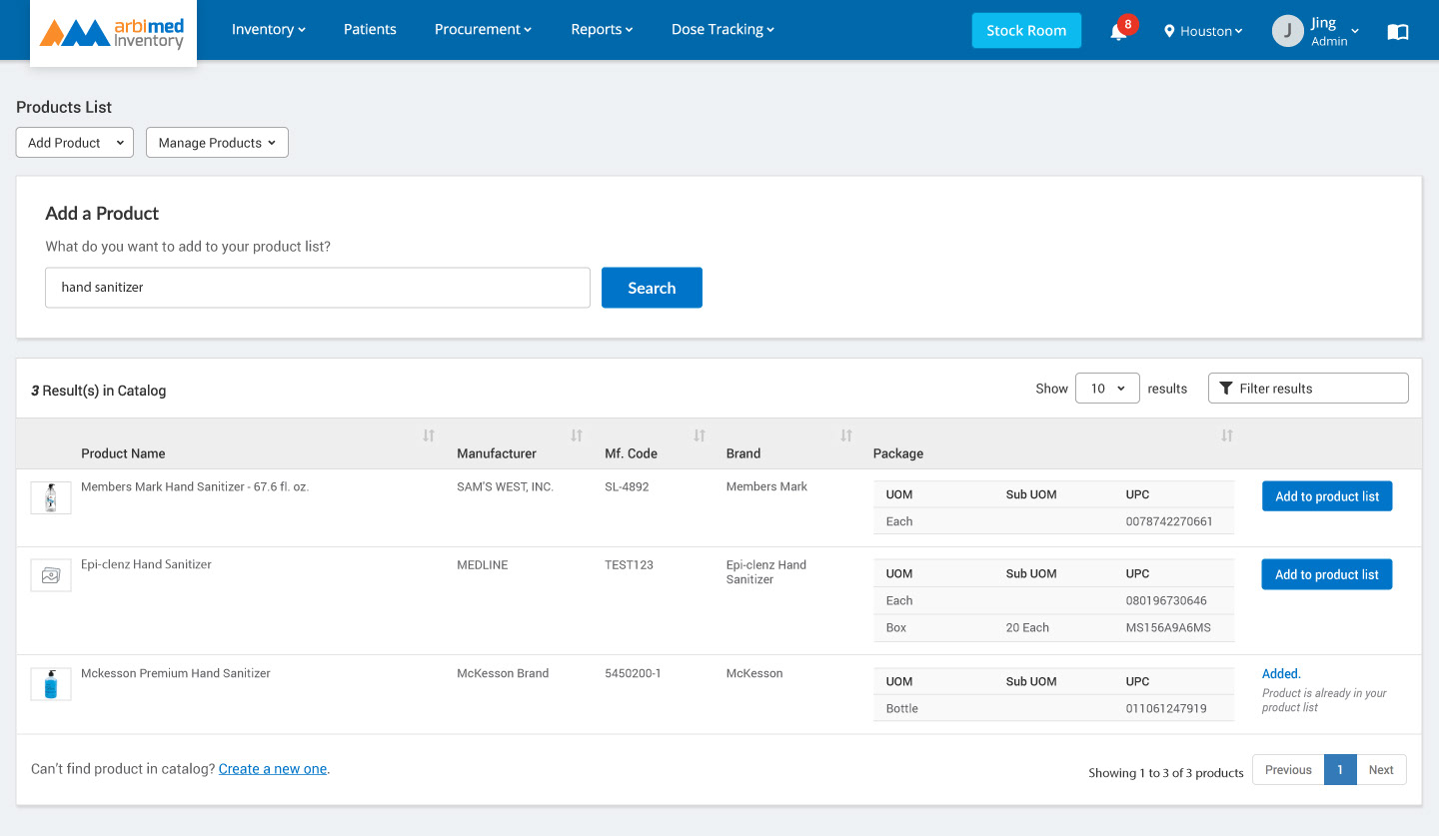Viewport: 1439px width, 836px height.
Task: Click the ArbiMed Inventory logo
Action: tap(113, 33)
